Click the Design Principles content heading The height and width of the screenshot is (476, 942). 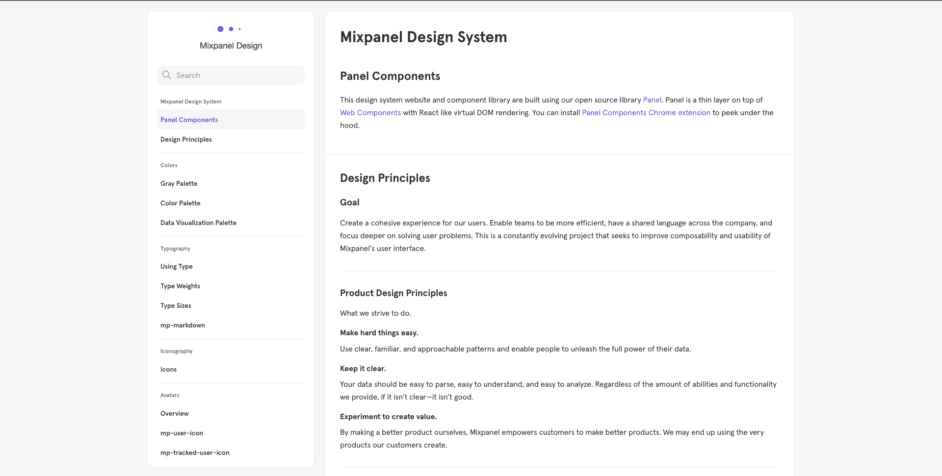click(x=385, y=178)
